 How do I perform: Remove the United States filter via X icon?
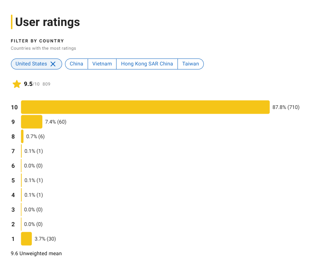click(x=53, y=64)
